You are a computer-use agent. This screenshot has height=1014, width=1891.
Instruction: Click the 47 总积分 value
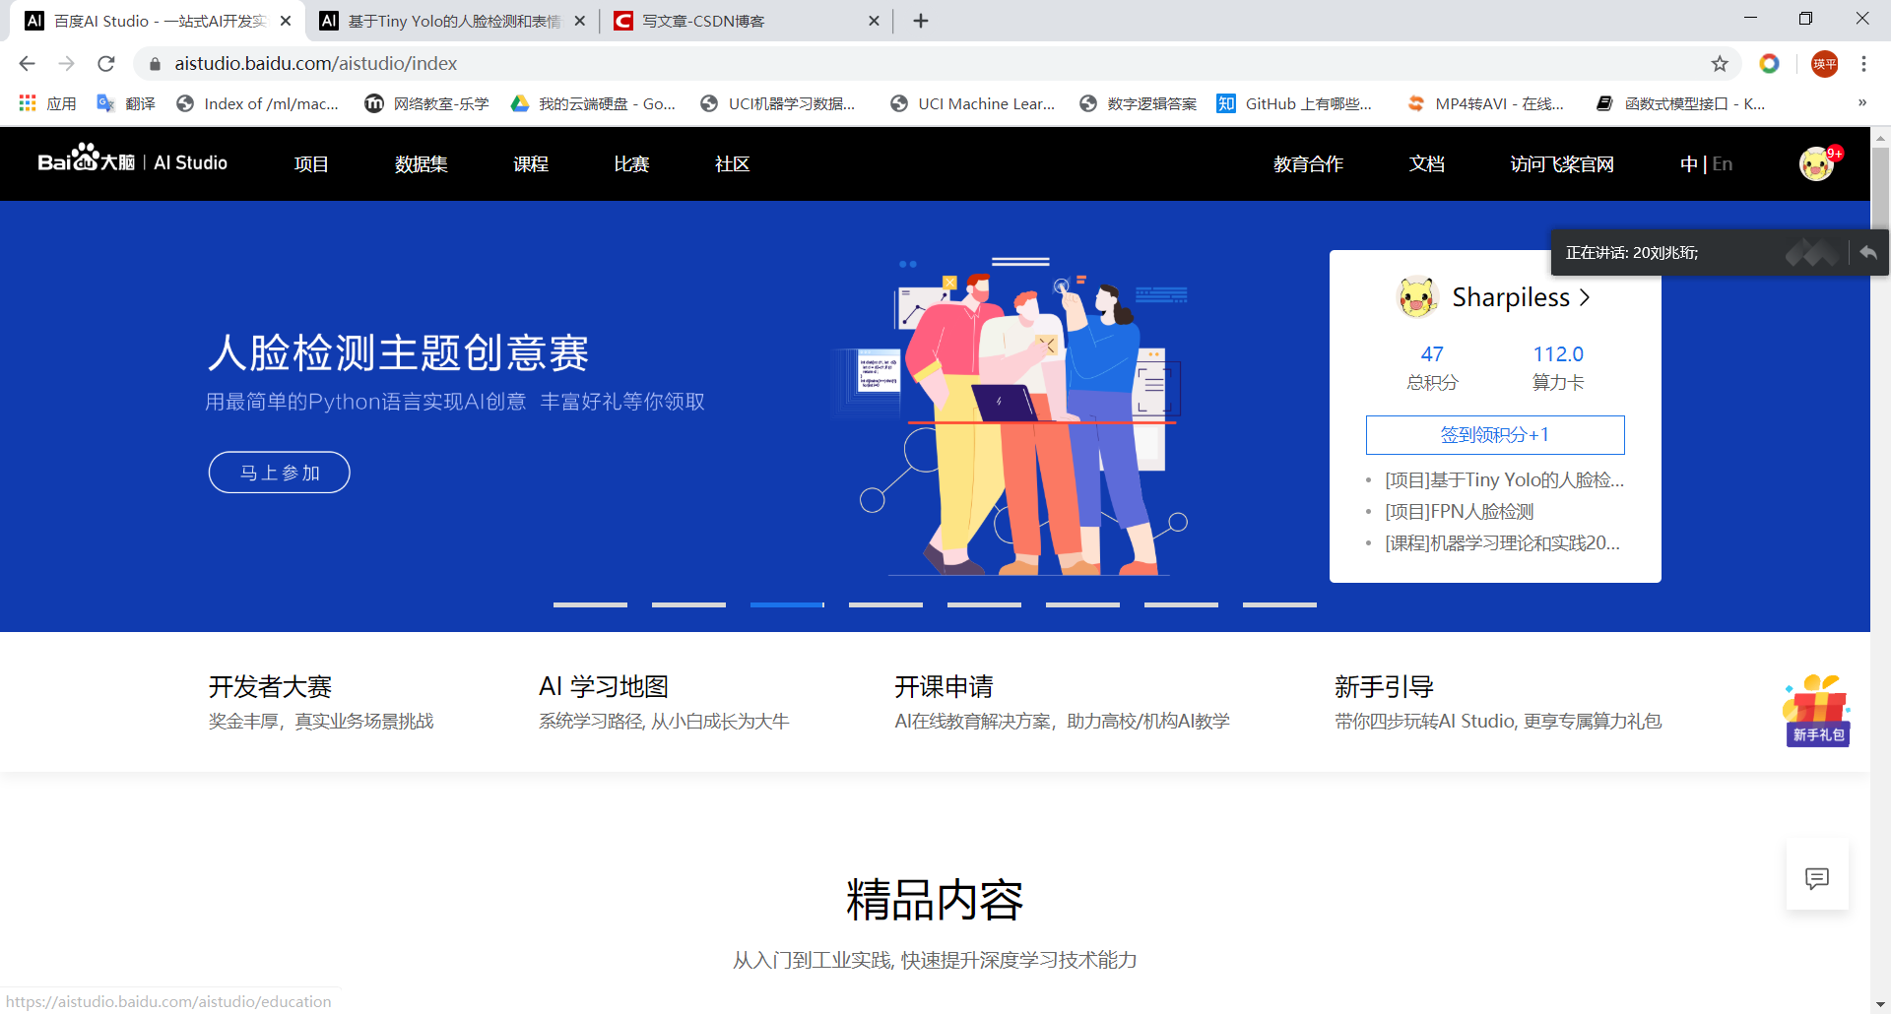point(1432,354)
